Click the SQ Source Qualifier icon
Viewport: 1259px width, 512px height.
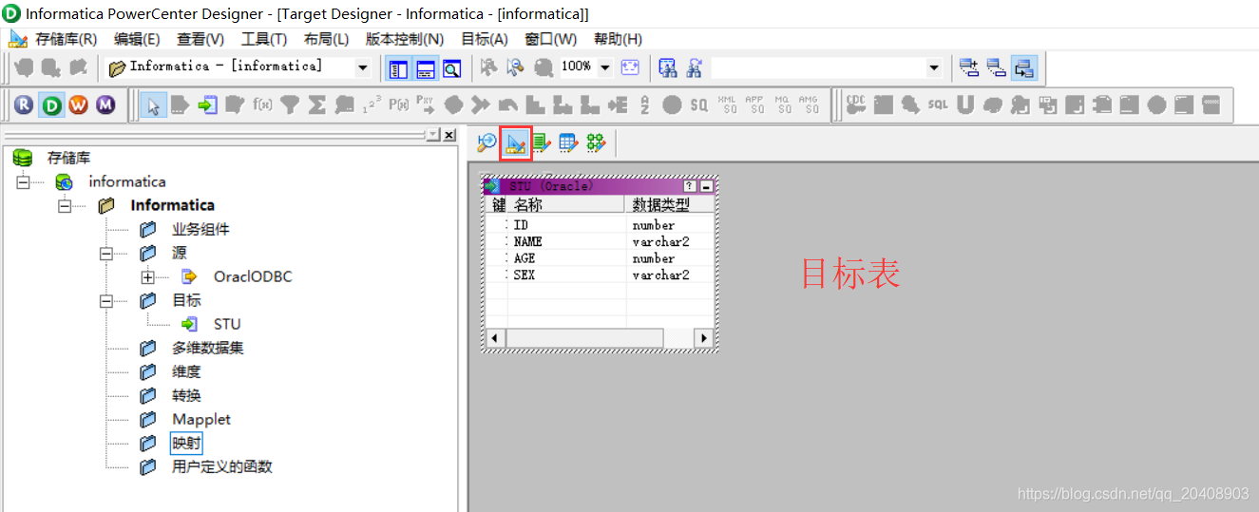tap(699, 105)
